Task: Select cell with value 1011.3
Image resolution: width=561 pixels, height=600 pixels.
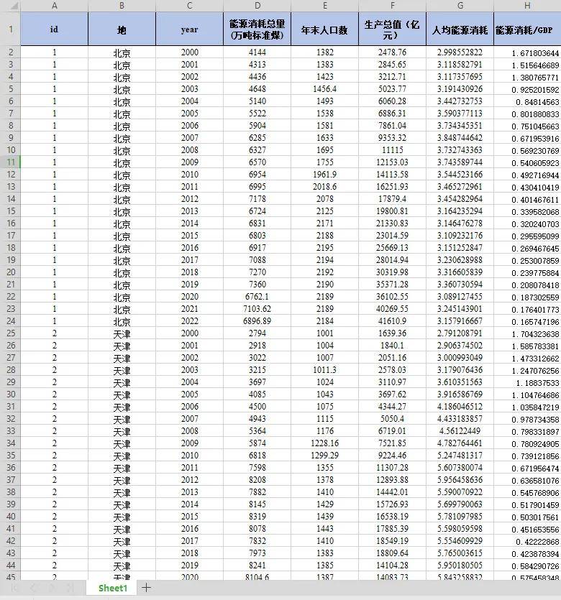Action: coord(324,370)
